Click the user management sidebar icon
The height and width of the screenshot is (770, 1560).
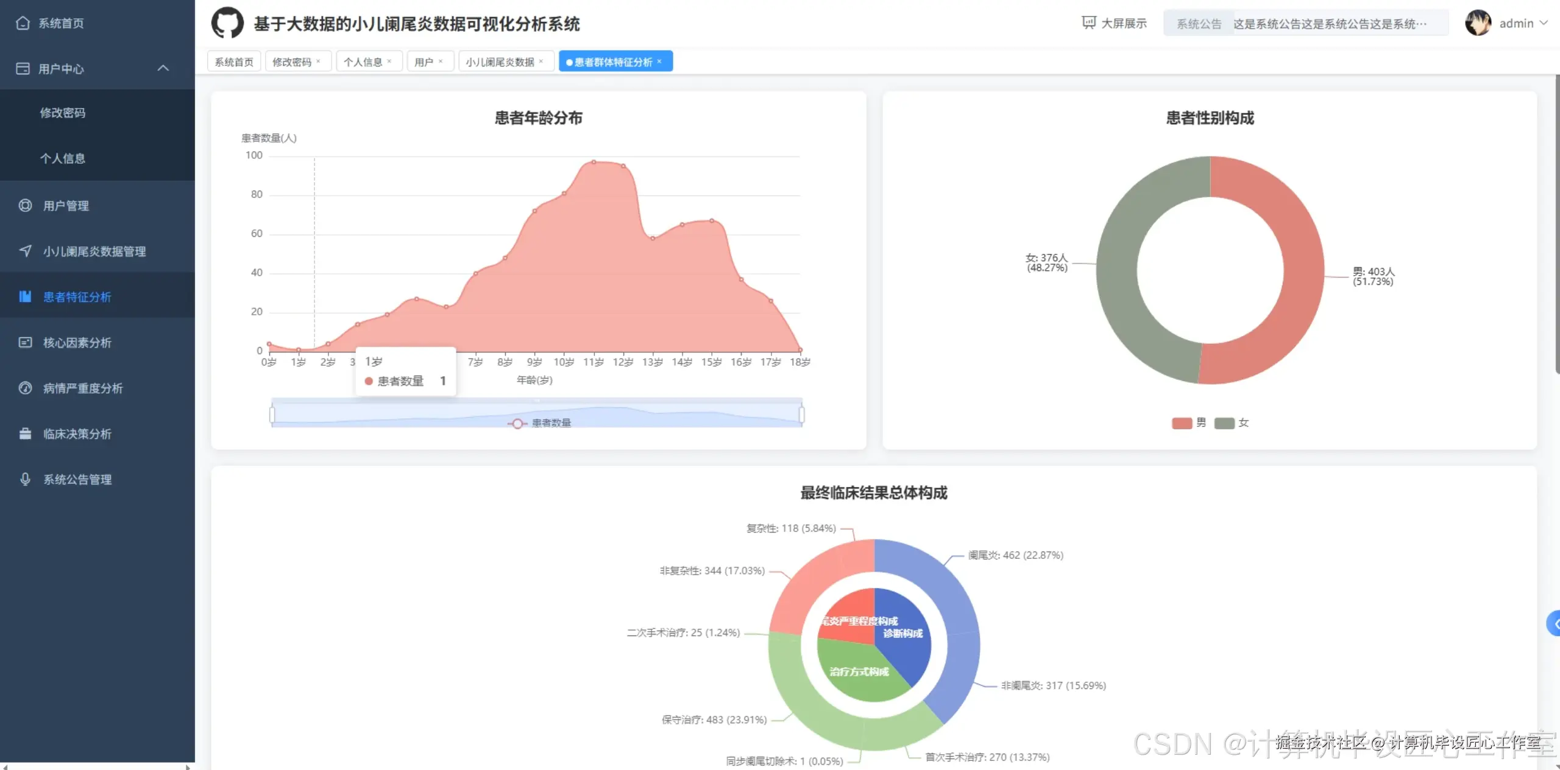25,206
